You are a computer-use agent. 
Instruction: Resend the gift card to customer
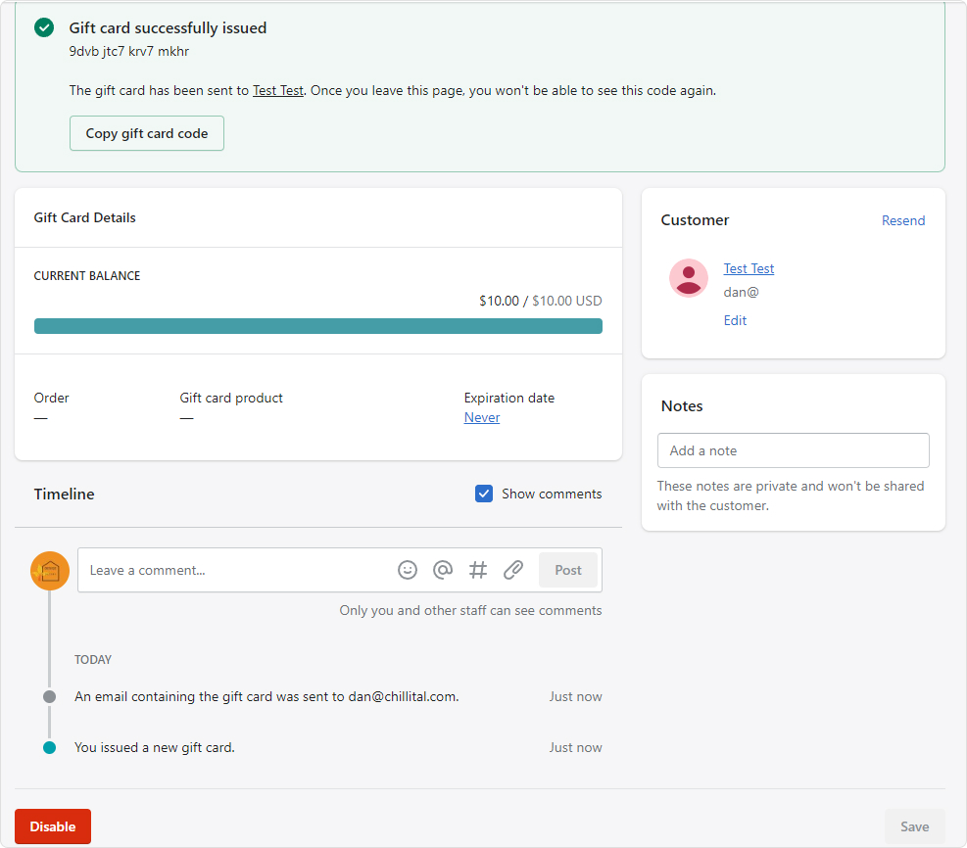pyautogui.click(x=903, y=220)
